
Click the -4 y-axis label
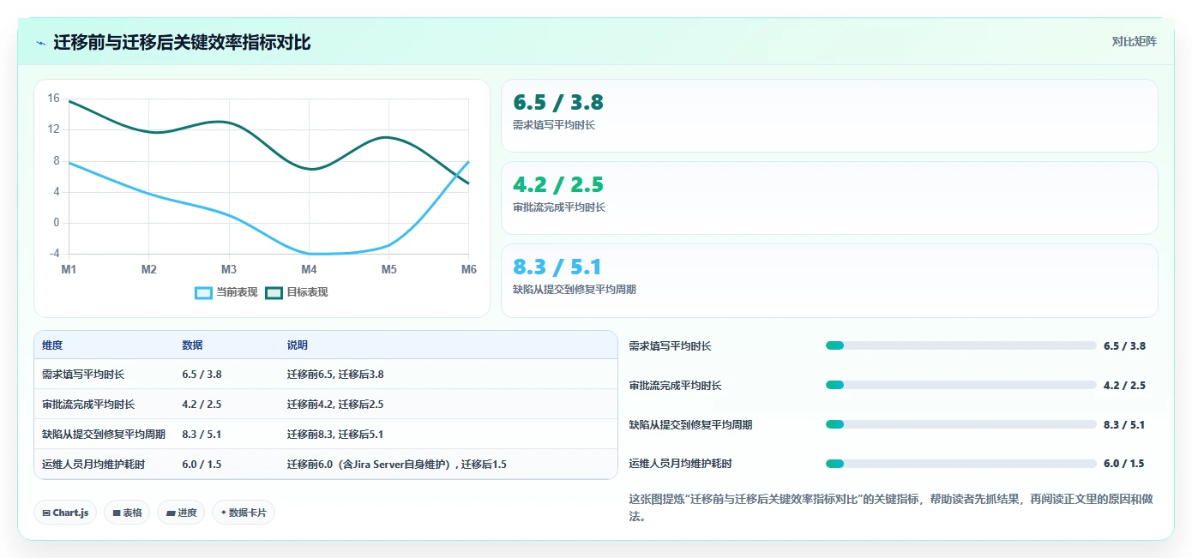click(x=55, y=254)
